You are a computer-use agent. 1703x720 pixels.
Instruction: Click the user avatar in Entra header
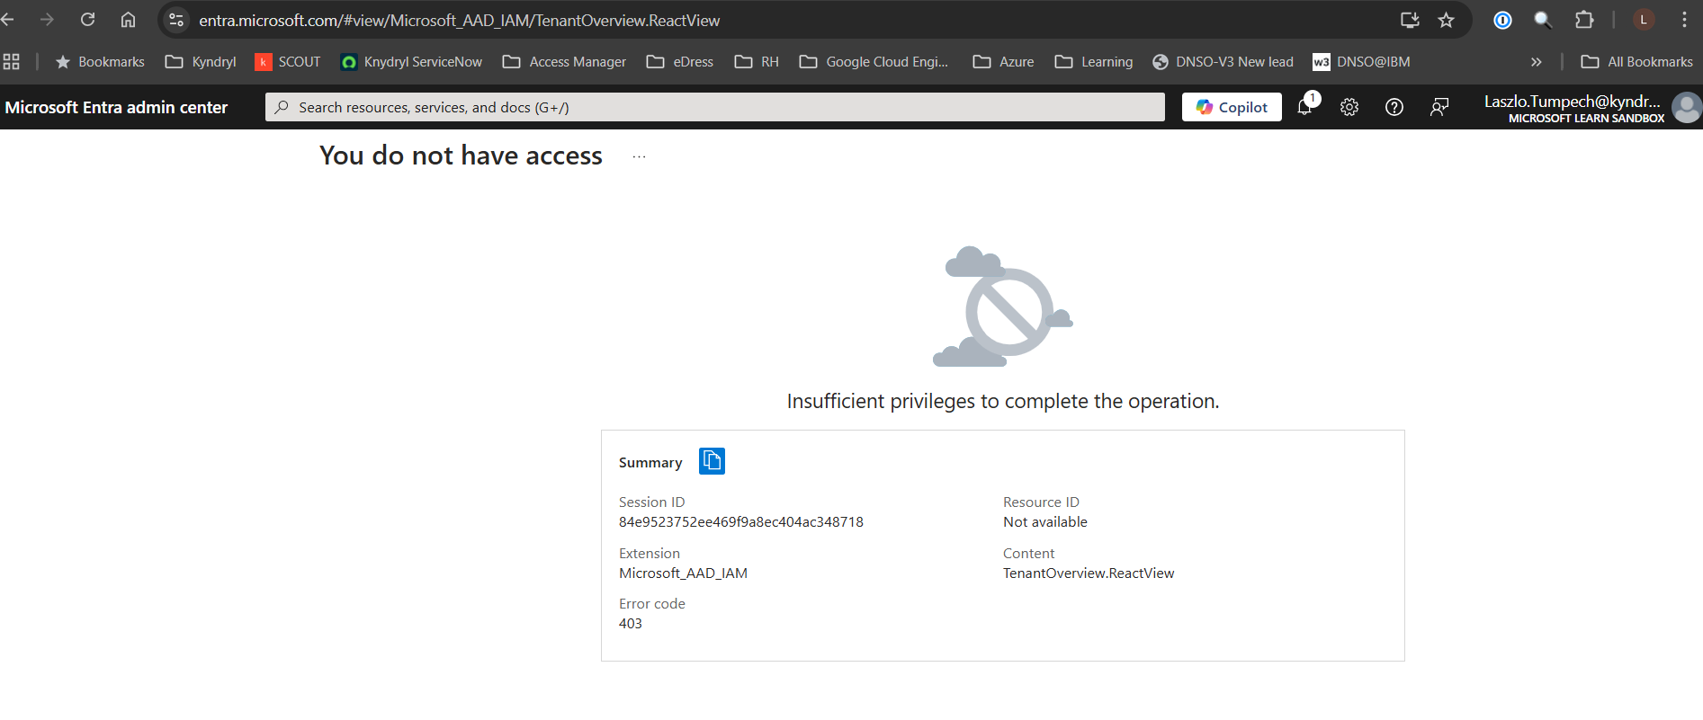pyautogui.click(x=1687, y=107)
